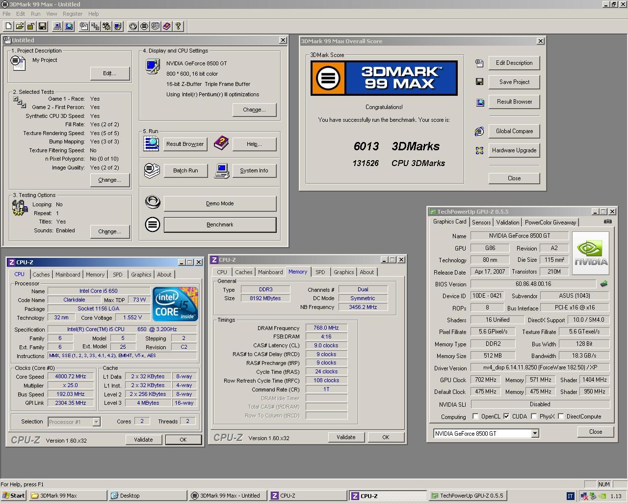
Task: Click the Project Description toolbar icon
Action: click(84, 27)
